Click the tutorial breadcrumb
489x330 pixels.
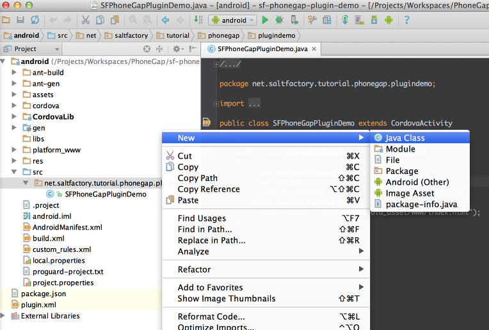point(173,36)
